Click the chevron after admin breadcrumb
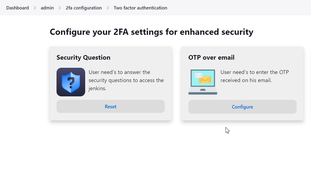The width and height of the screenshot is (311, 169). (x=60, y=8)
